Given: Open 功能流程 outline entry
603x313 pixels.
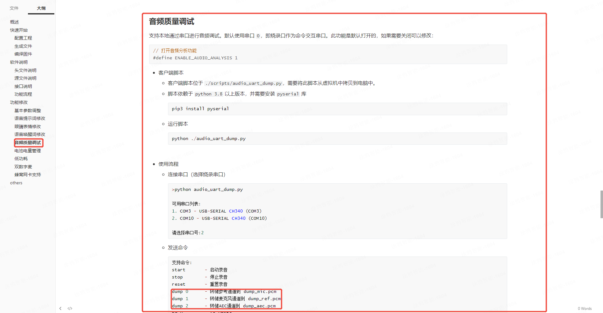Looking at the screenshot, I should (x=23, y=94).
